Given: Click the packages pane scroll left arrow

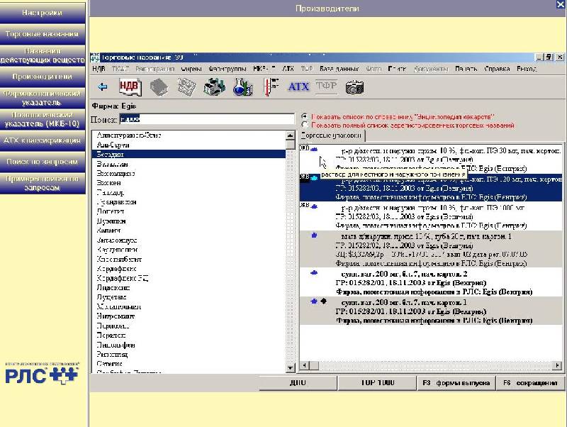Looking at the screenshot, I should 305,365.
